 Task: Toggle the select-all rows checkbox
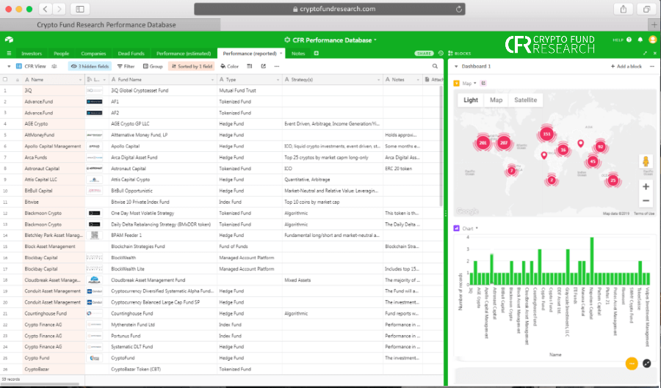[5, 79]
